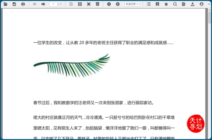This screenshot has width=212, height=140.
Task: Click the palm leaf image
Action: [x=72, y=66]
